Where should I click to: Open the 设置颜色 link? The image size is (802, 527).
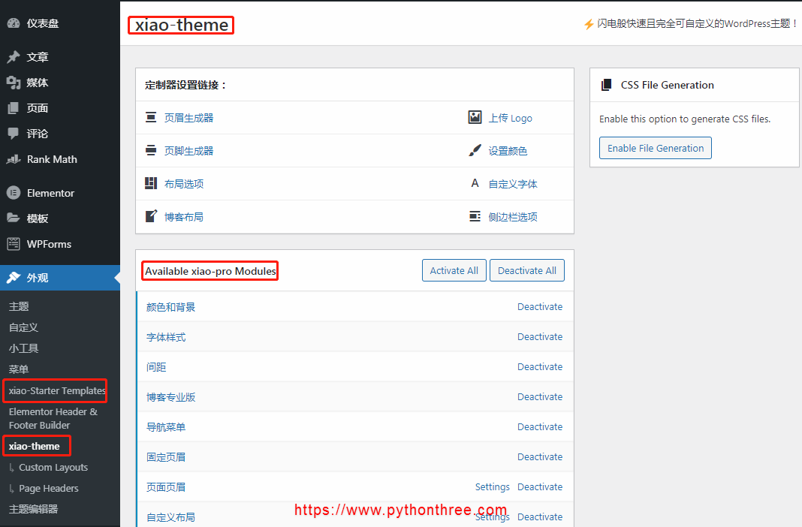click(x=508, y=151)
